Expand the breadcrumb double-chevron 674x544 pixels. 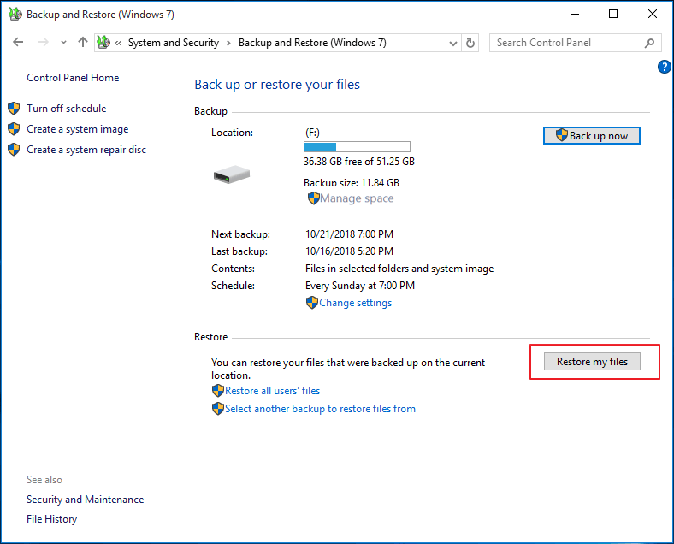click(x=119, y=43)
